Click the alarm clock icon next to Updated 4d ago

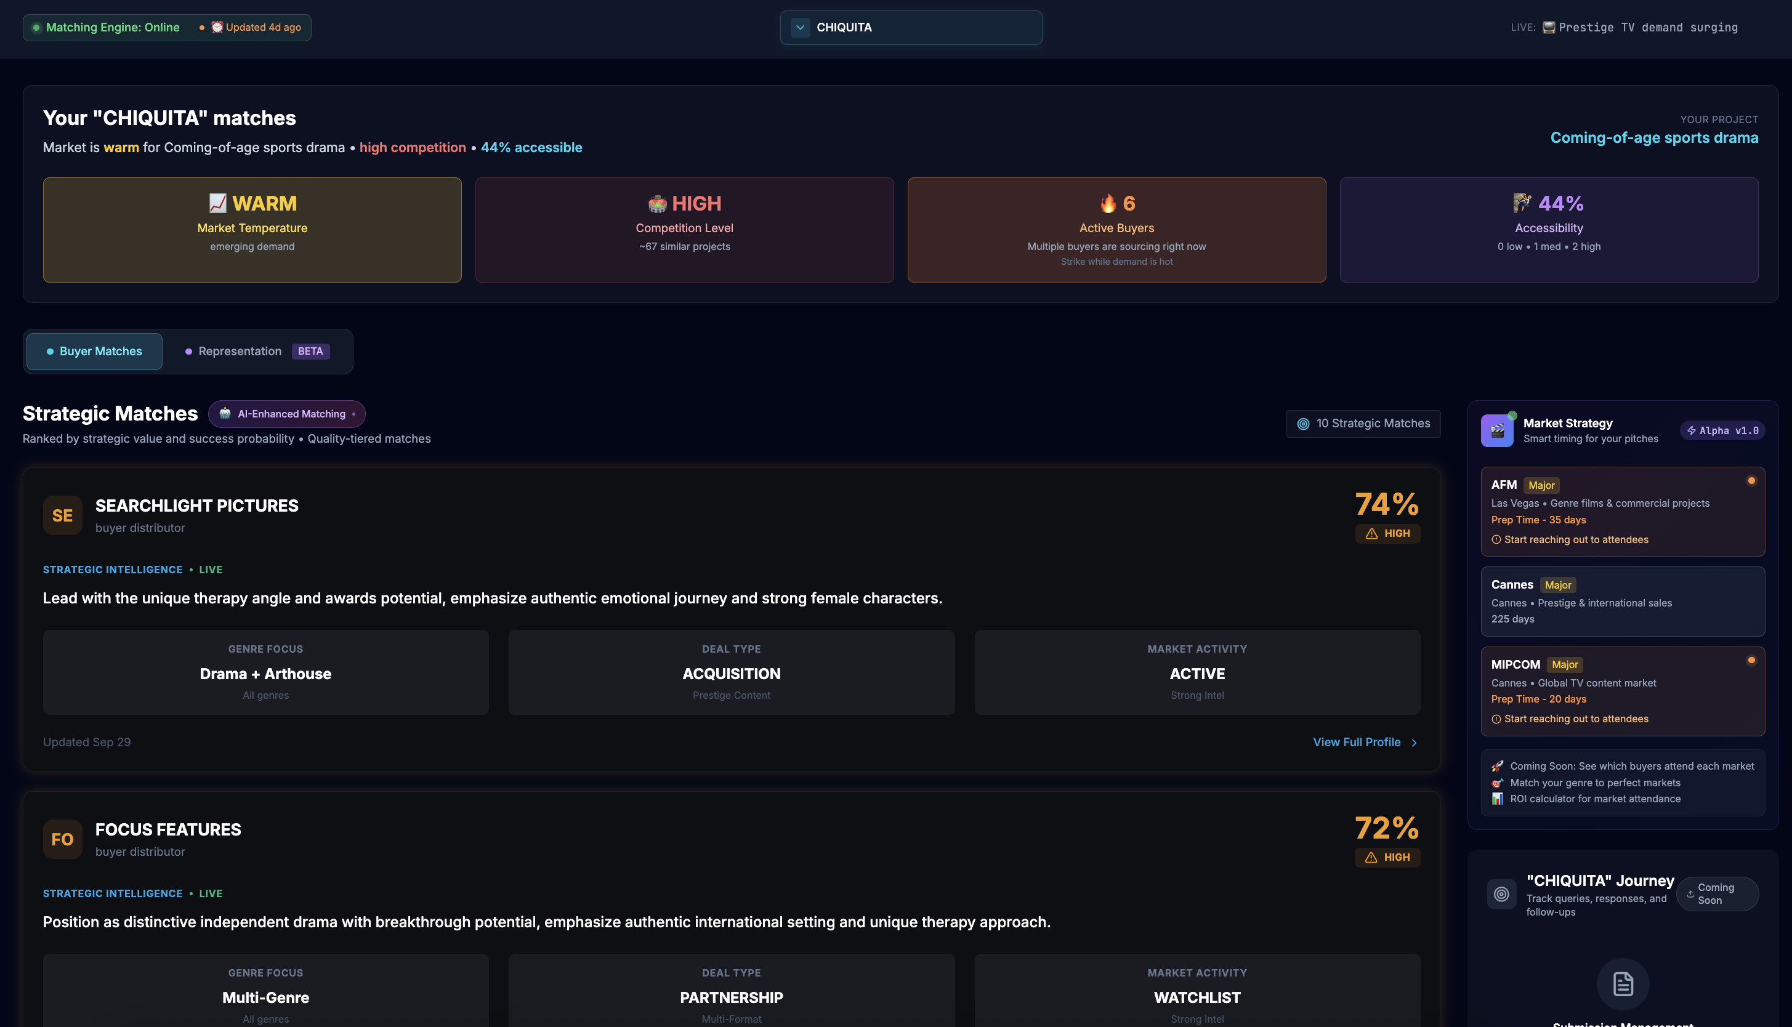[217, 27]
